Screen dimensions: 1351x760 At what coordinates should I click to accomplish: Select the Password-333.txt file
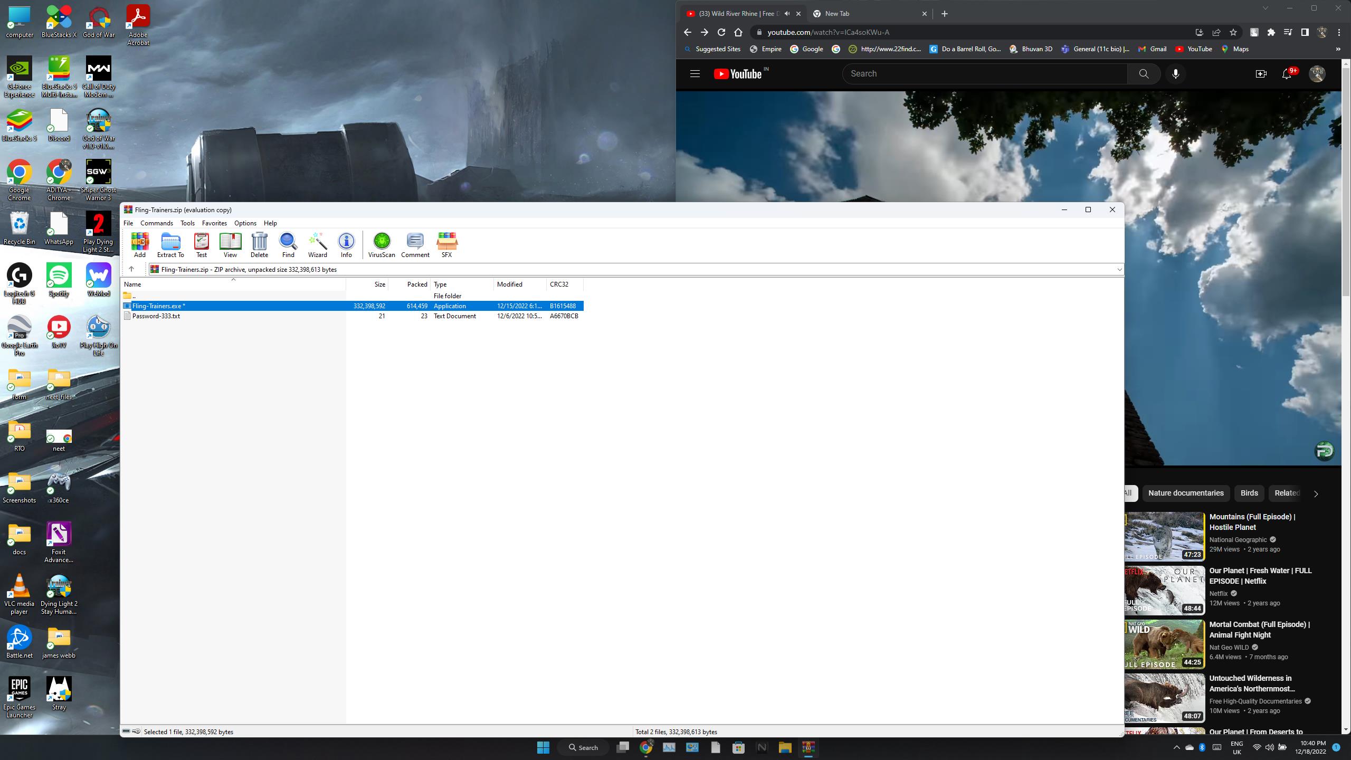pyautogui.click(x=156, y=316)
